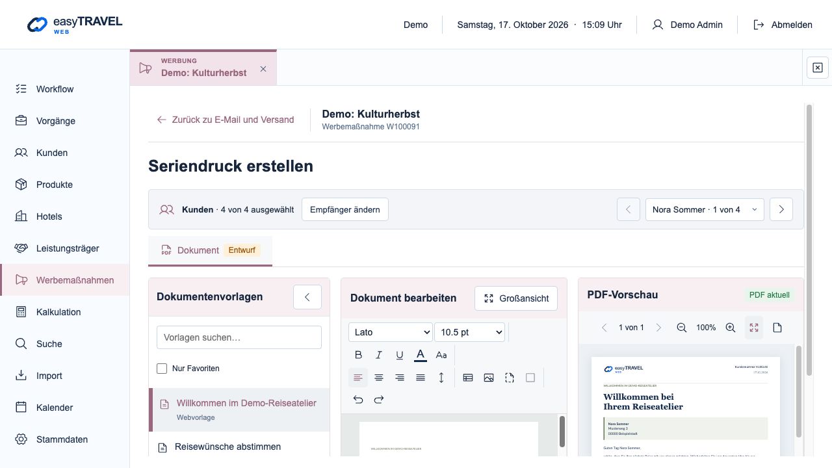832x468 pixels.
Task: Click the page icon in PDF preview toolbar
Action: (x=777, y=328)
